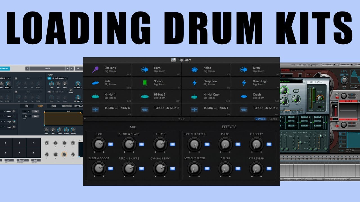Image resolution: width=360 pixels, height=202 pixels.
Task: Click the KIT REVERB knob
Action: 256,169
